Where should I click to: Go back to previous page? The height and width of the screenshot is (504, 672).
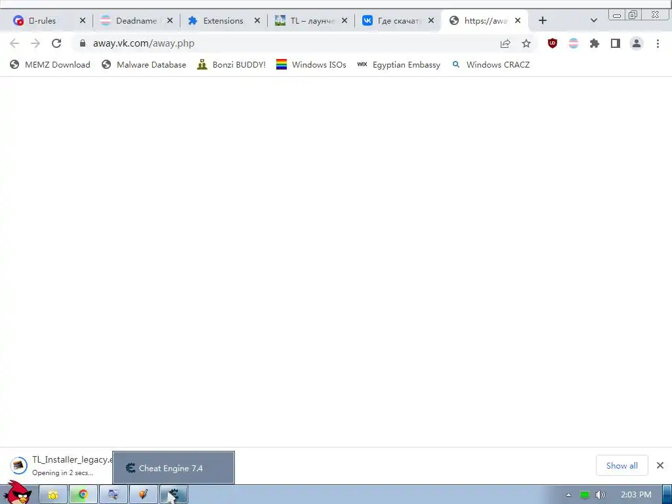pos(14,43)
